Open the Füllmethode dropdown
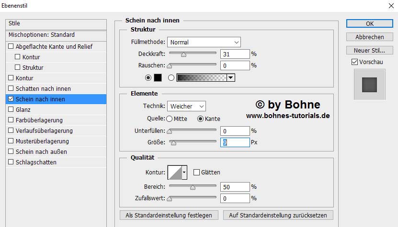398x227 pixels. pyautogui.click(x=204, y=42)
